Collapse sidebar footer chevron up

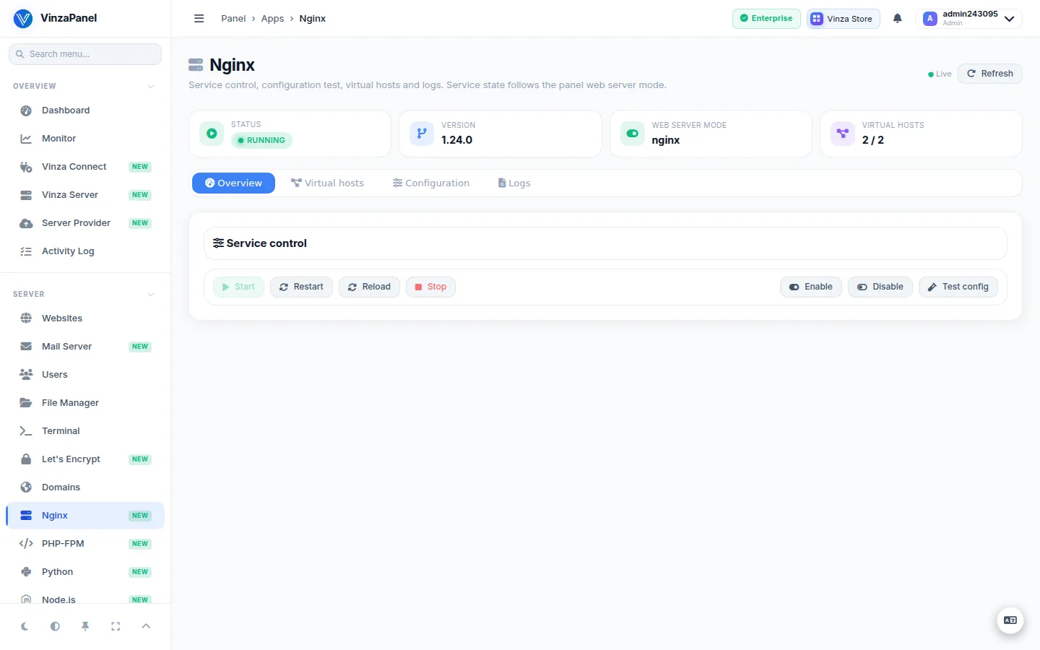[146, 626]
